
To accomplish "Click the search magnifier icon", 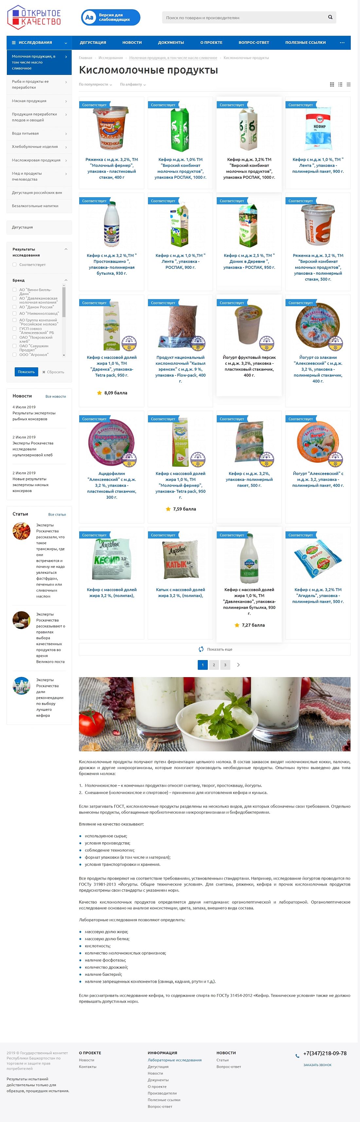I will click(330, 17).
